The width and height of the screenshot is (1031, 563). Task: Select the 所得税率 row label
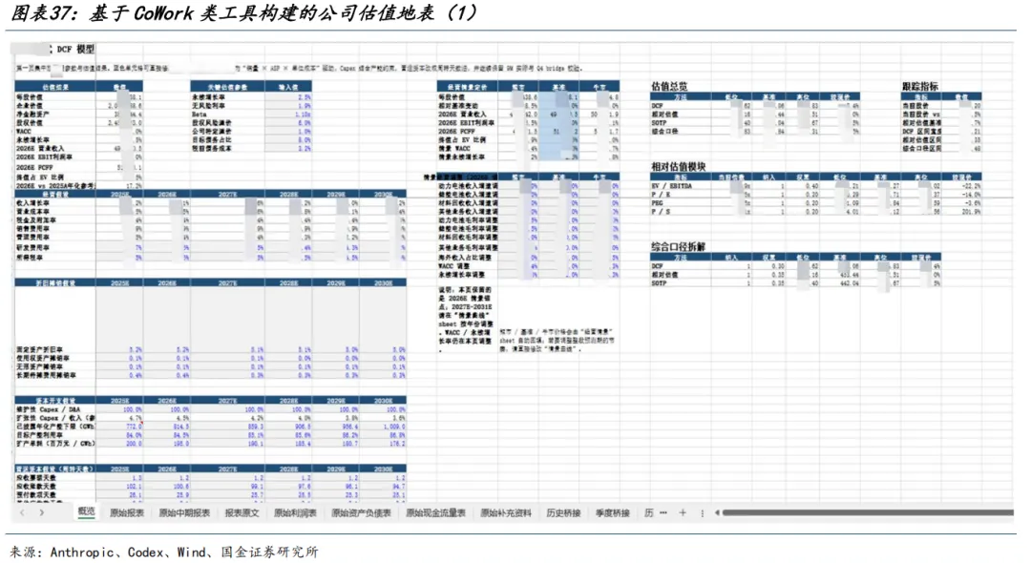pos(30,258)
